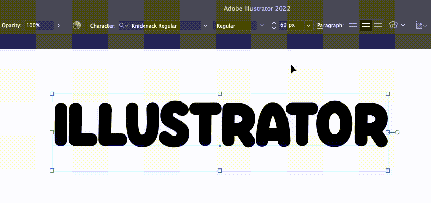Expand the Knicknack Regular font family dropdown
Viewport: 431px width, 203px height.
pos(205,25)
